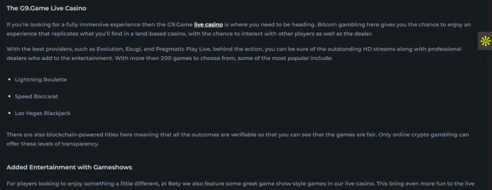
Task: Click the bullet point before Lightning Roulette
Action: pos(10,80)
